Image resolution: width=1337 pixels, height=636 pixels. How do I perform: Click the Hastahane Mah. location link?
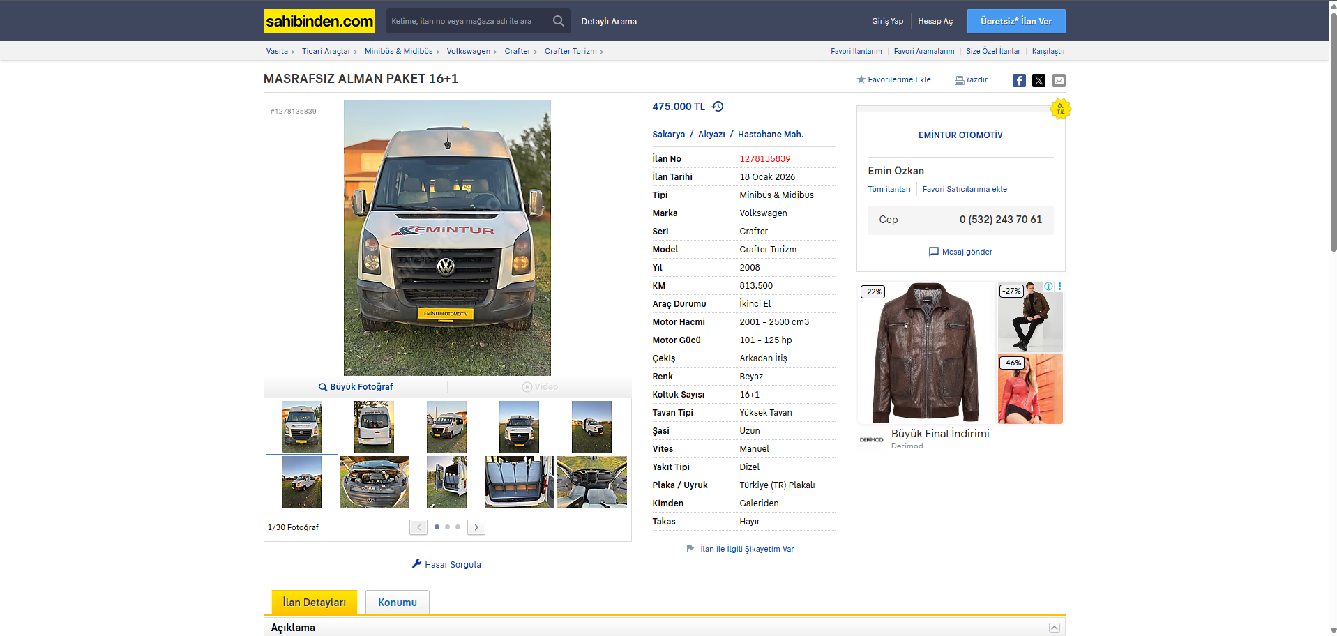(x=771, y=135)
